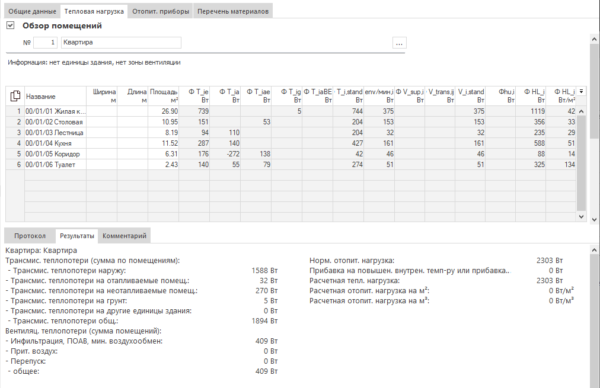The image size is (600, 388).
Task: Click the 134 Вт/м² cell in Туалет row
Action: 561,165
